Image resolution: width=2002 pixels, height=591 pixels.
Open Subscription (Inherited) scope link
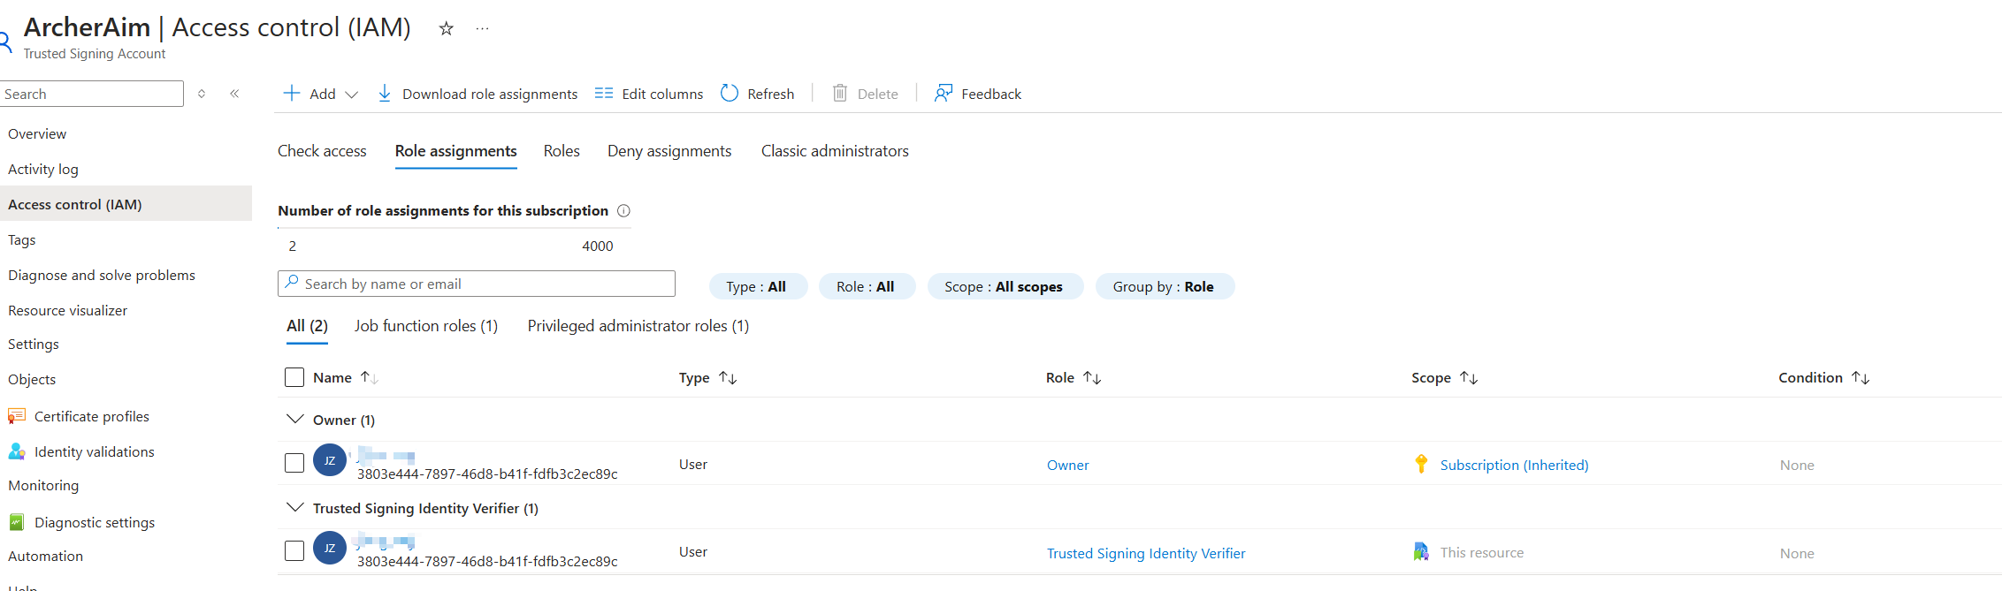click(x=1514, y=465)
